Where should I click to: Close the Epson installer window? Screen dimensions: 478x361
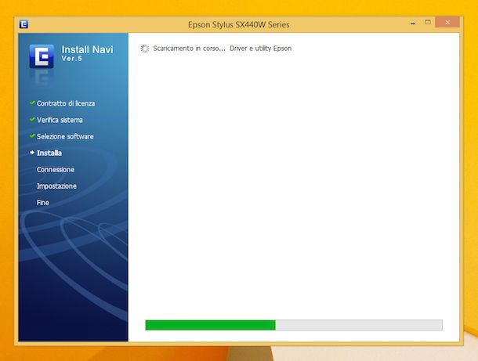[447, 22]
